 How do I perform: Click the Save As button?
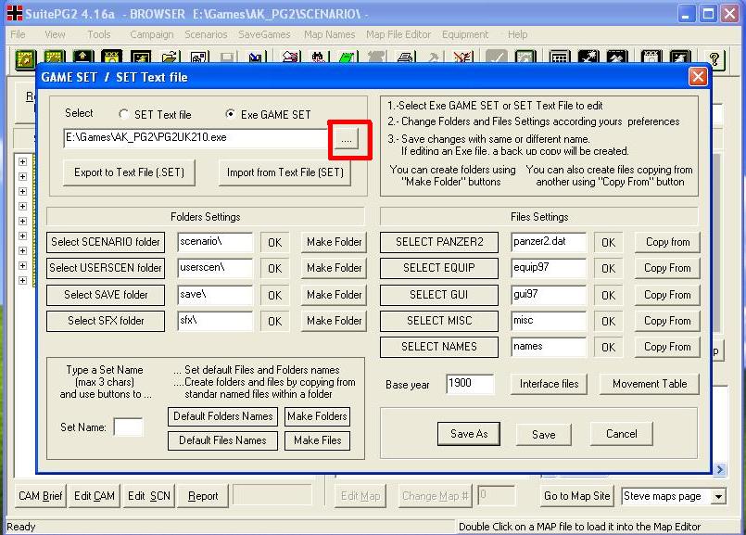click(469, 434)
